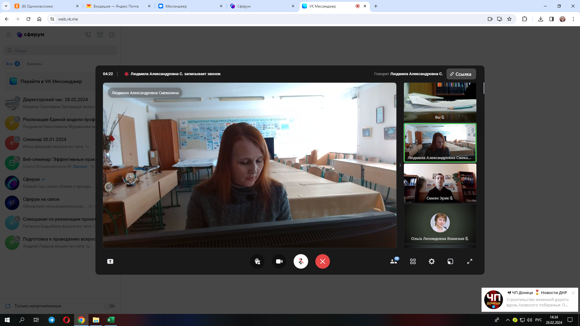The height and width of the screenshot is (326, 580).
Task: Open the call participants list
Action: click(x=394, y=261)
